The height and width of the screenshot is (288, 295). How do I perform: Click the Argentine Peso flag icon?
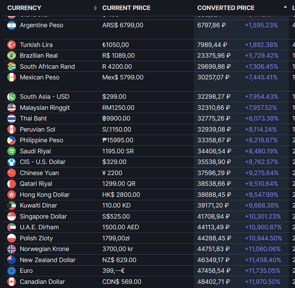[12, 25]
